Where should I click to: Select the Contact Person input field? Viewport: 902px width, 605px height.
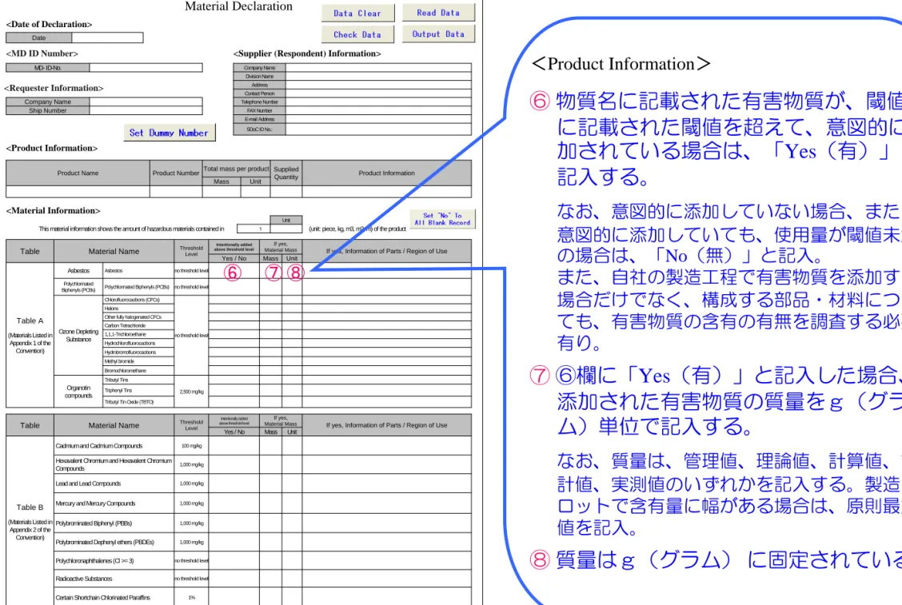click(x=378, y=94)
